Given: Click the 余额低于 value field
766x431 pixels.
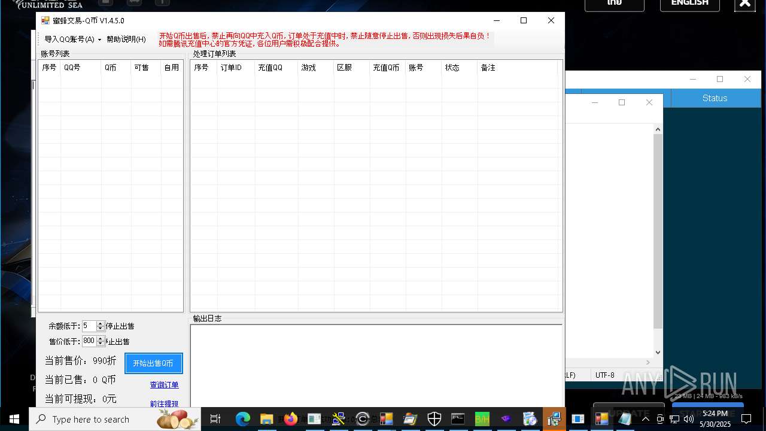Looking at the screenshot, I should tap(89, 326).
